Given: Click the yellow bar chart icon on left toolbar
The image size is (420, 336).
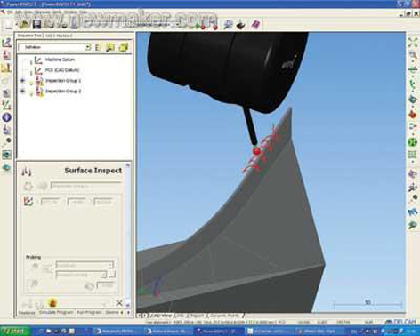Looking at the screenshot, I should [6, 68].
